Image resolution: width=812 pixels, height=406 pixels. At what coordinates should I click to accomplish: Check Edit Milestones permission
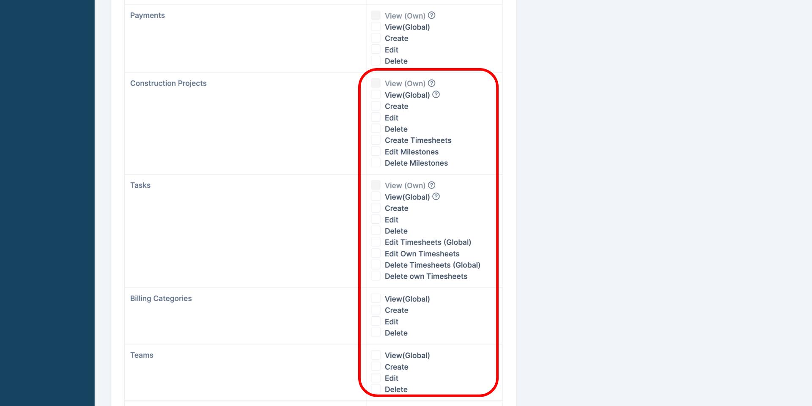376,151
